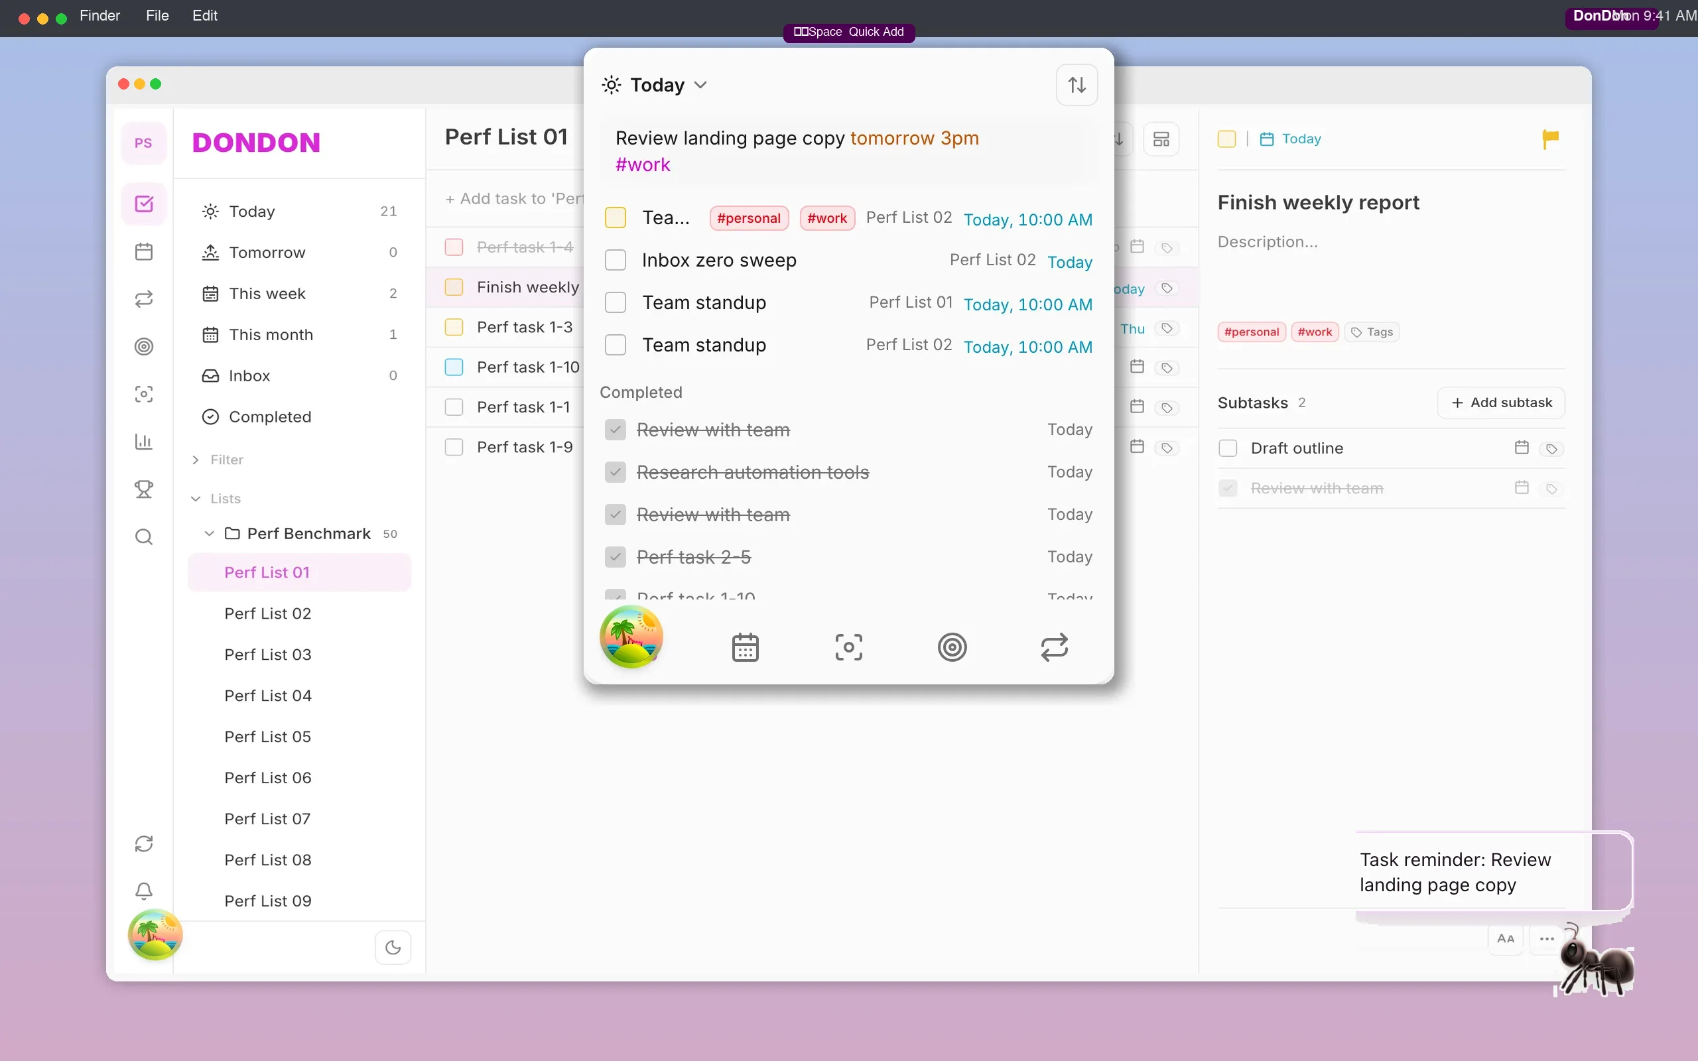Check Draft outline subtask
The height and width of the screenshot is (1061, 1698).
click(x=1228, y=448)
